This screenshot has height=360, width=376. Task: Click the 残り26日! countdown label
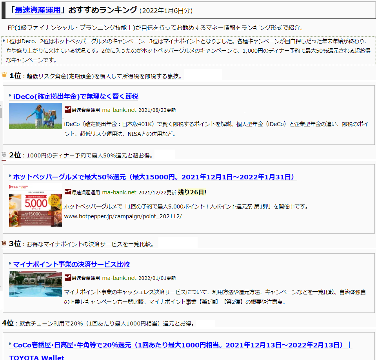coord(192,192)
